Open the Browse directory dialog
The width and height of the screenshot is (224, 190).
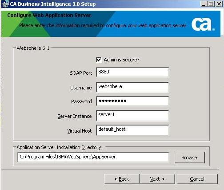coord(190,158)
